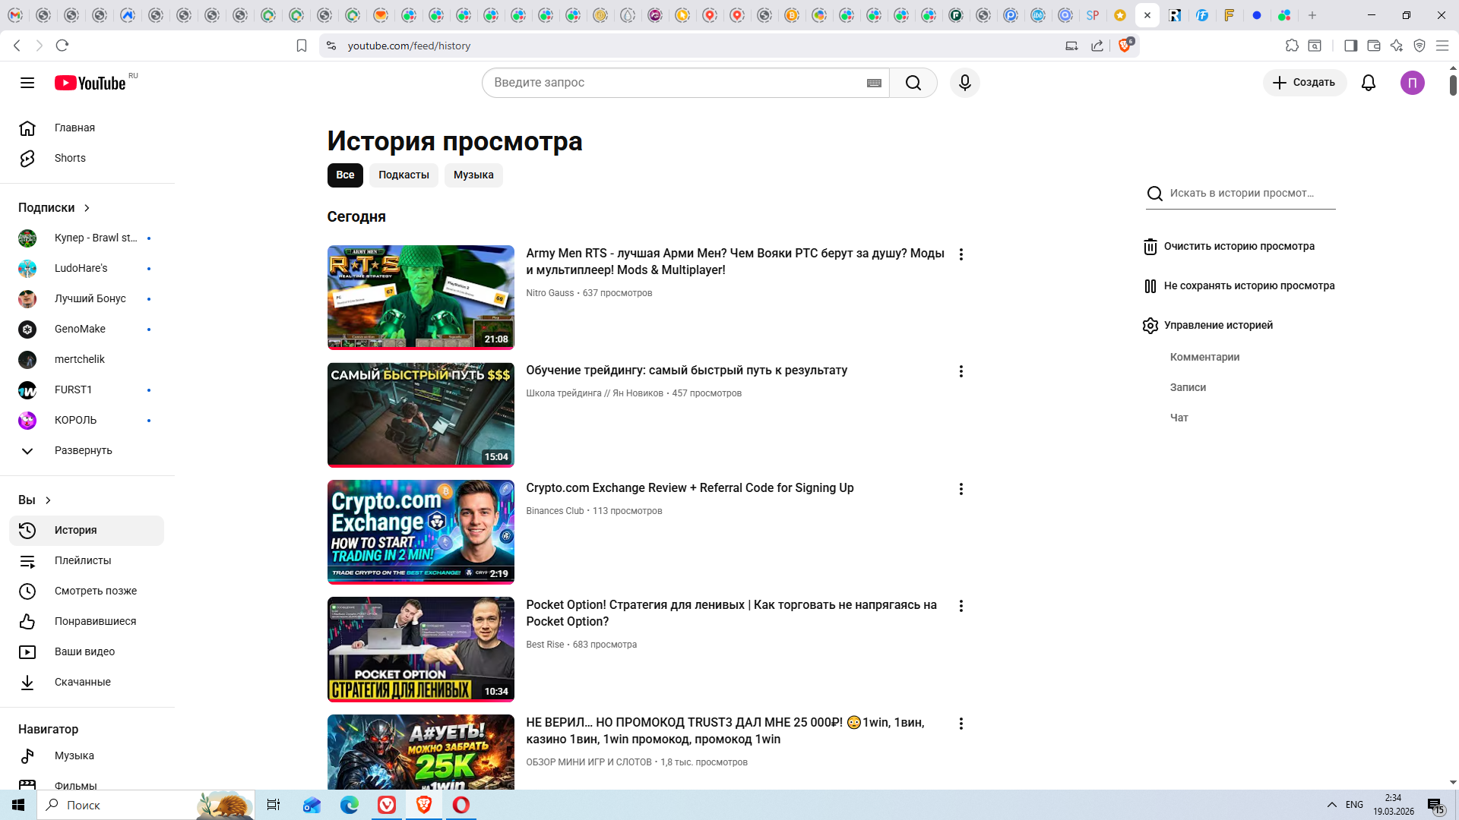Expand the Подписки section chevron
The height and width of the screenshot is (820, 1459).
point(87,208)
